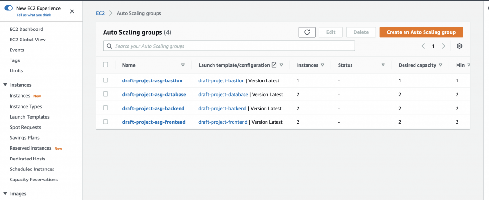Open Launch Templates page
Viewport: 489px width, 200px height.
29,117
